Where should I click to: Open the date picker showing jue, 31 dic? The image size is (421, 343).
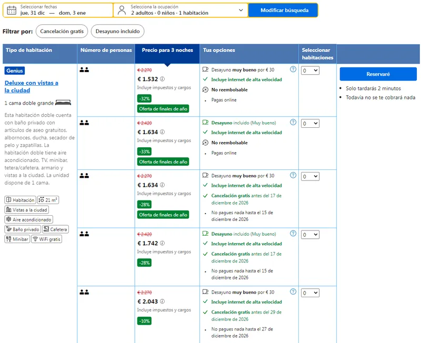tap(58, 10)
